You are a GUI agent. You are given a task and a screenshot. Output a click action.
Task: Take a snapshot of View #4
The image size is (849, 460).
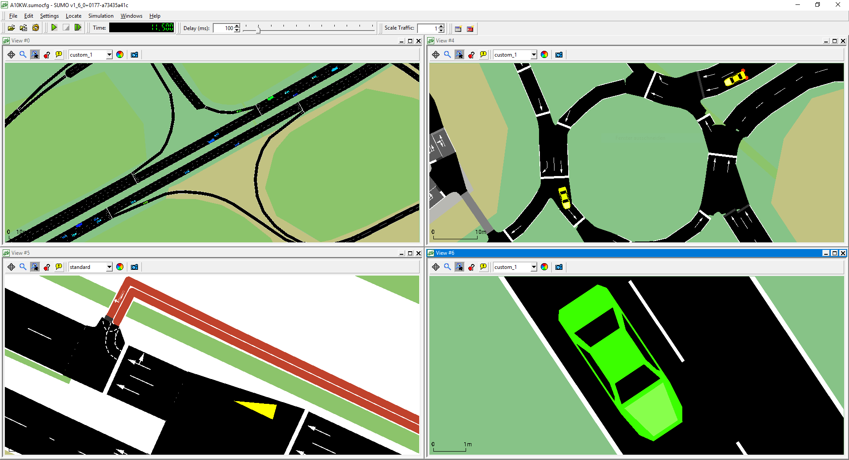tap(559, 55)
